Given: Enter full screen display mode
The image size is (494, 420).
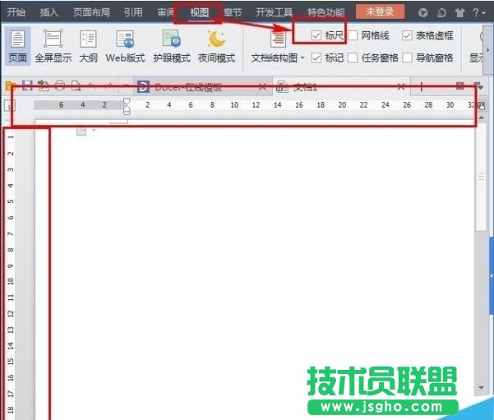Looking at the screenshot, I should coord(53,45).
